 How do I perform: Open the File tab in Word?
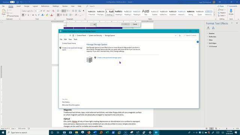pyautogui.click(x=3, y=6)
